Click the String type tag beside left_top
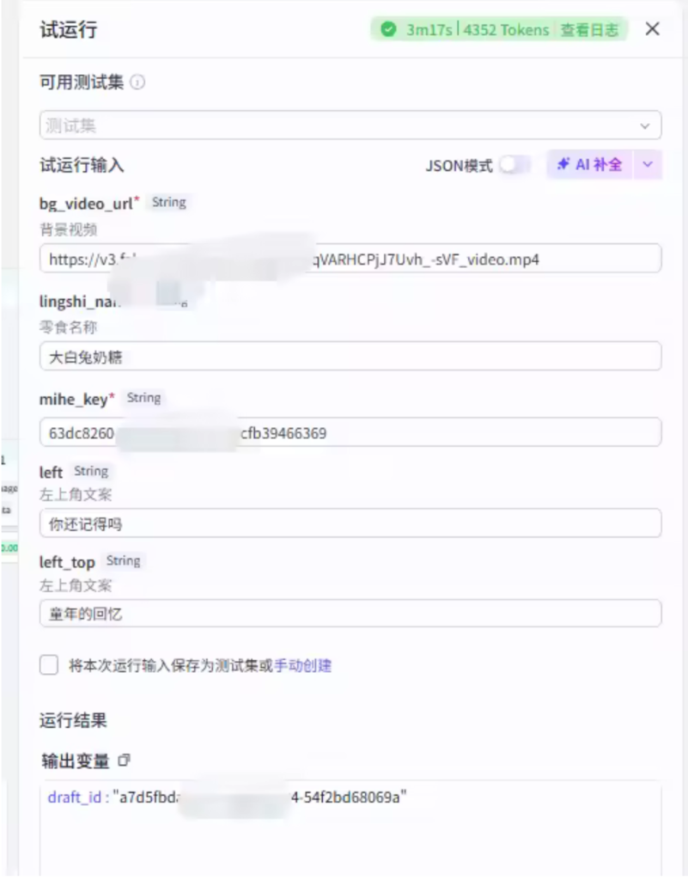688x880 pixels. coord(123,561)
